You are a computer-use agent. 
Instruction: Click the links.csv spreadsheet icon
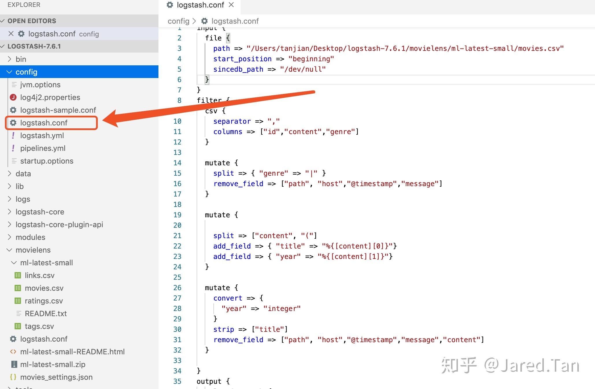18,275
